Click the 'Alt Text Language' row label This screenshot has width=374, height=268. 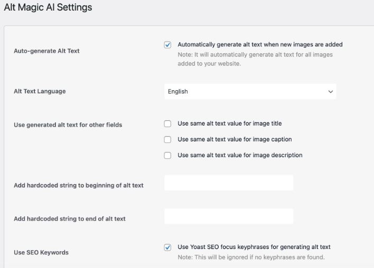point(40,91)
